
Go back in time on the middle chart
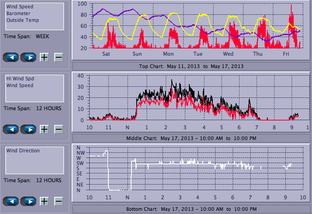(x=11, y=129)
